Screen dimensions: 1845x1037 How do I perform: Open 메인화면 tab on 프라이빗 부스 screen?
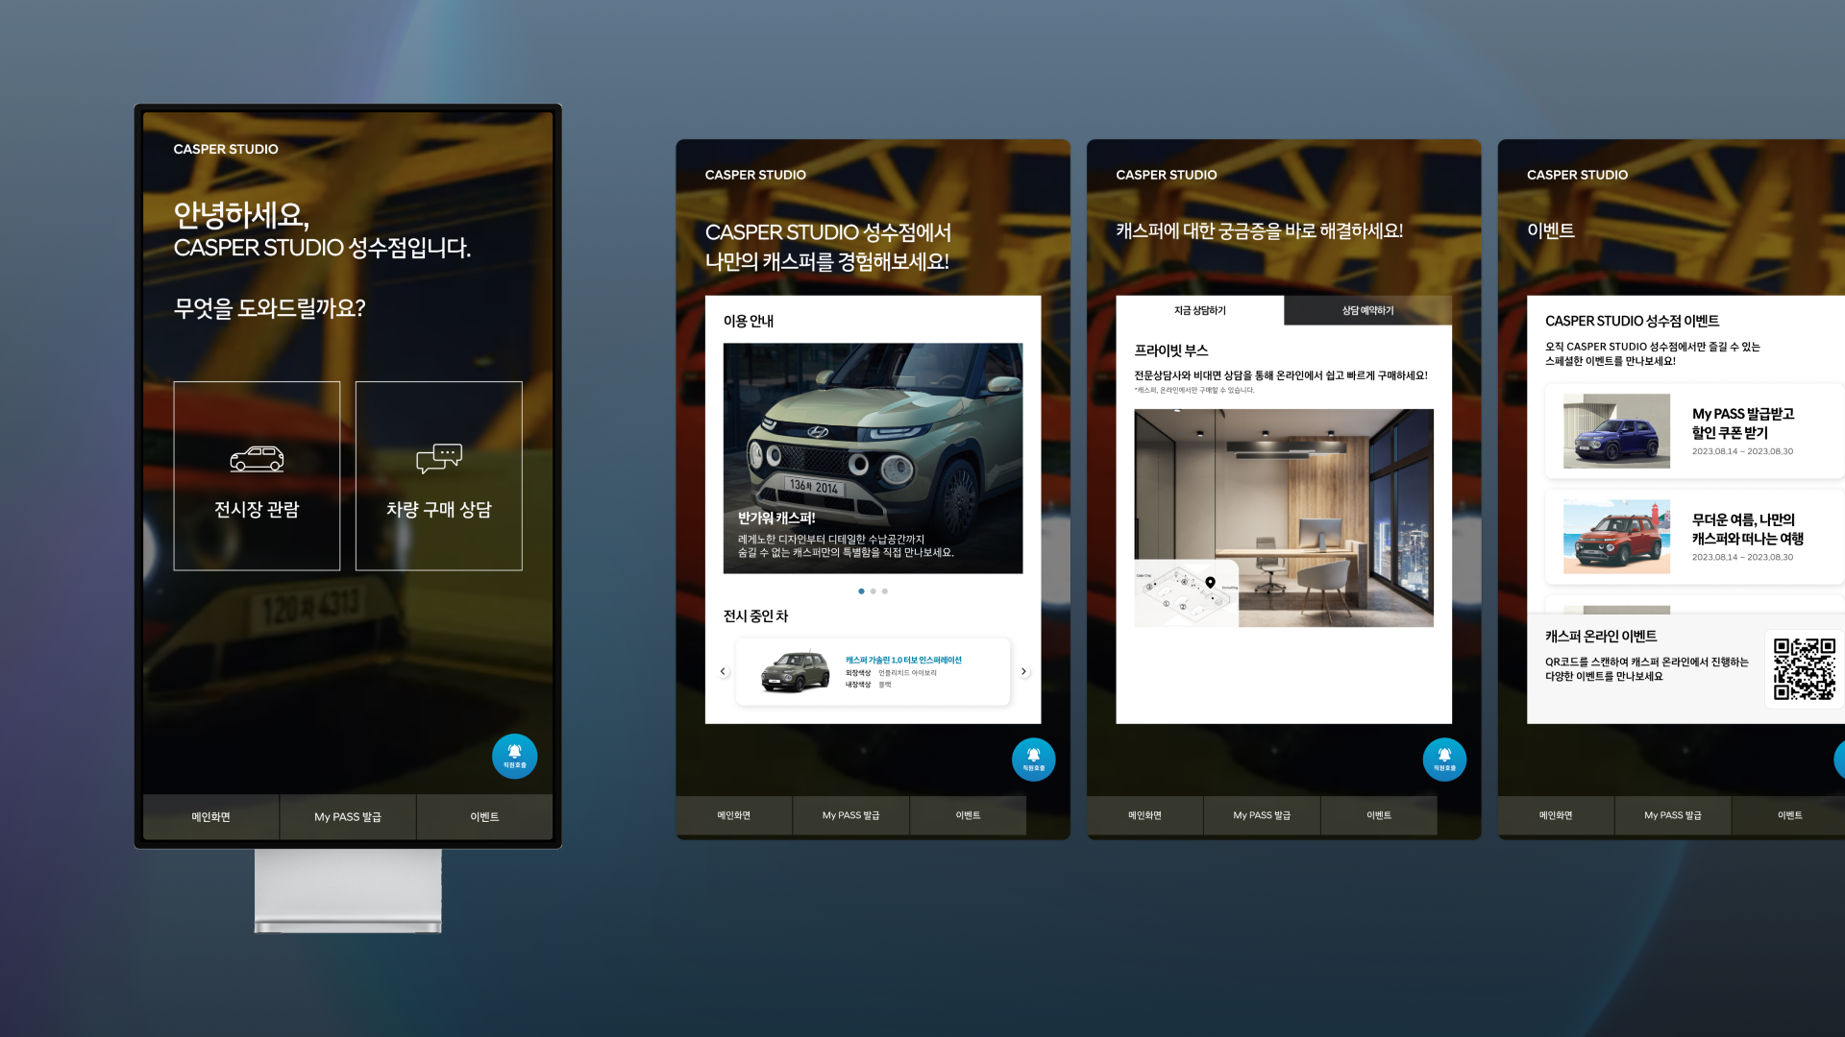click(x=1144, y=815)
